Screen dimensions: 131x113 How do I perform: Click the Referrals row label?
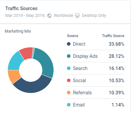point(82,93)
